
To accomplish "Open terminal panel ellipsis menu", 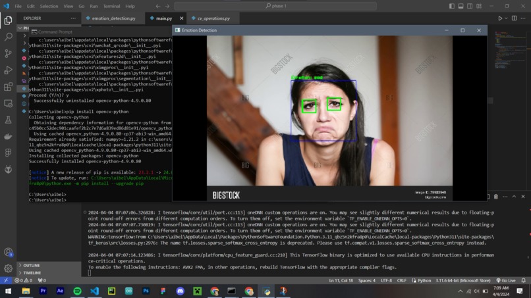I will coord(505,197).
